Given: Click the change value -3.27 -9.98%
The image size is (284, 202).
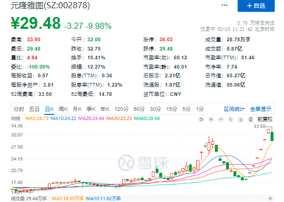Looking at the screenshot, I should click(x=88, y=26).
